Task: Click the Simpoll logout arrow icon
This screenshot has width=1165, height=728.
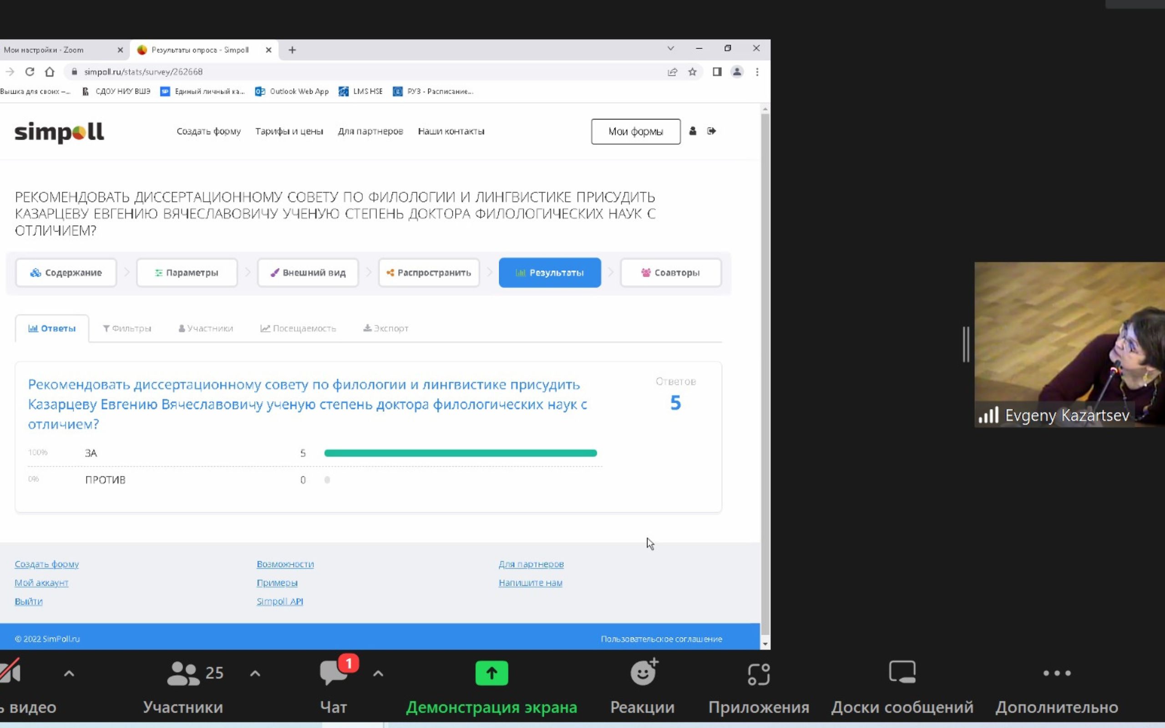Action: coord(712,131)
